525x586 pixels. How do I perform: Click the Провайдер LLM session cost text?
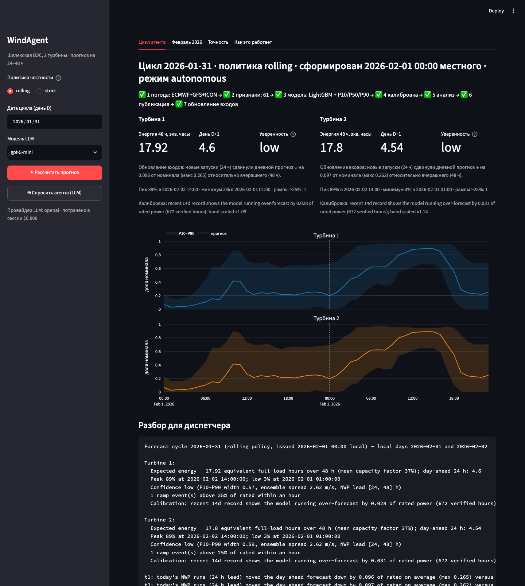pos(48,214)
